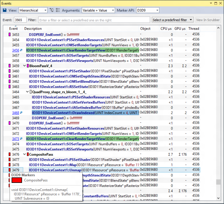Collapse the QuadProxy_shape_rs_bloom_1__4_ group
Screen dimensions: 224x204
click(x=27, y=92)
